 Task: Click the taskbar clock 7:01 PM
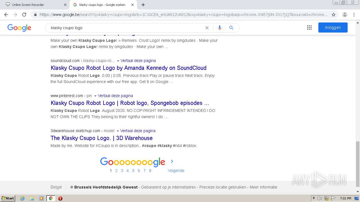pyautogui.click(x=345, y=198)
